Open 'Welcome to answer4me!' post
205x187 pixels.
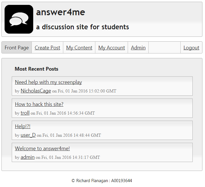click(42, 149)
